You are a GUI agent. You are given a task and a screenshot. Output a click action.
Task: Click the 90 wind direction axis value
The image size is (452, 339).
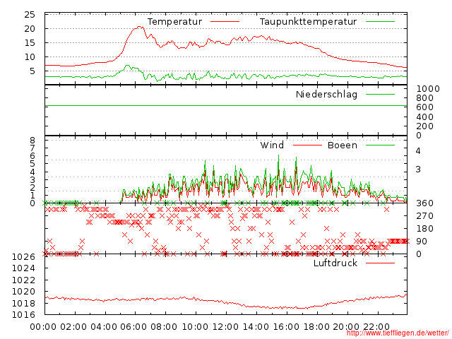click(x=422, y=242)
